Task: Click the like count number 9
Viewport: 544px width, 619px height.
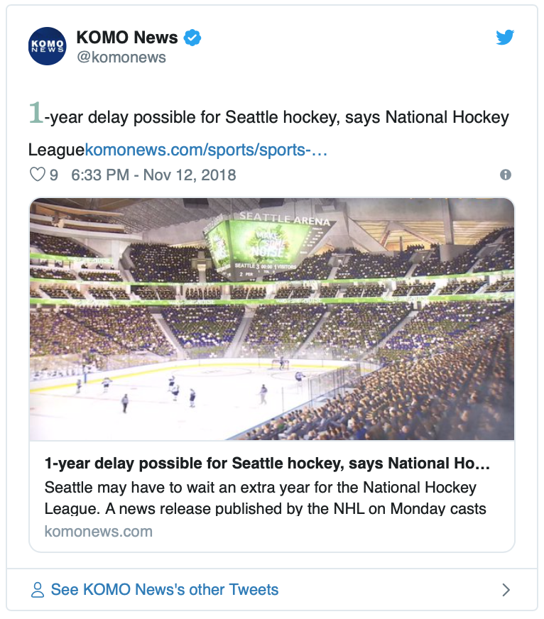Action: click(x=54, y=175)
